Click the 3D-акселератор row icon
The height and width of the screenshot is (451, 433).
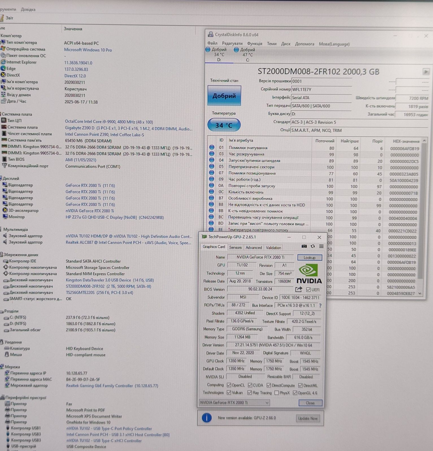click(x=5, y=210)
